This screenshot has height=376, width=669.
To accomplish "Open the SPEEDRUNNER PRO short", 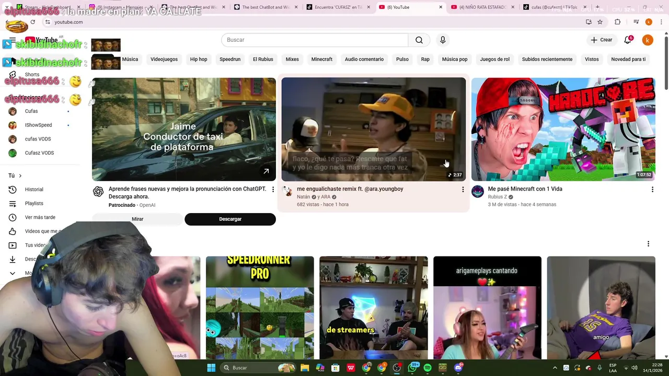I will point(260,308).
